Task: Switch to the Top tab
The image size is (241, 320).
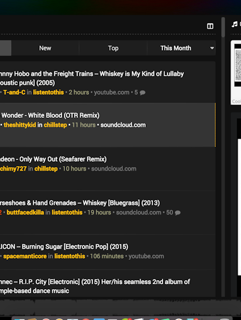Action: (x=113, y=48)
